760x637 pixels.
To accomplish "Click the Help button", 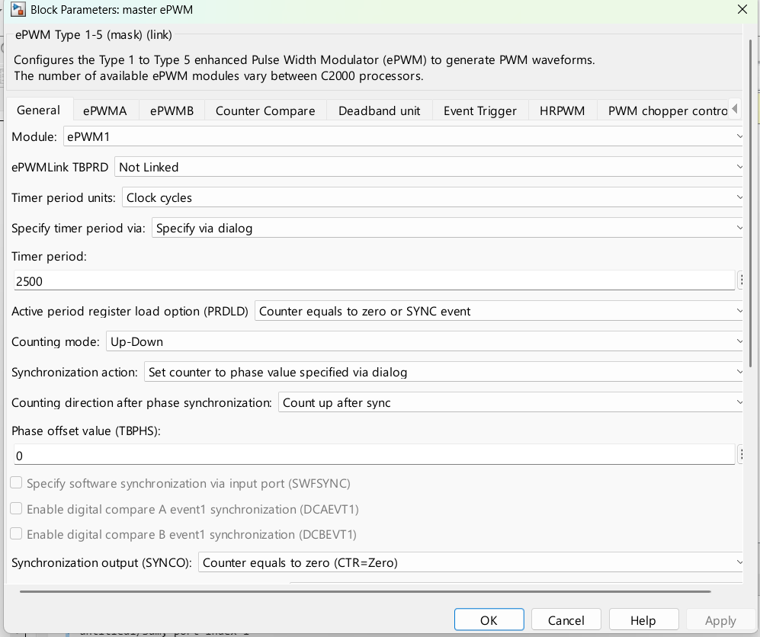I will click(x=643, y=620).
